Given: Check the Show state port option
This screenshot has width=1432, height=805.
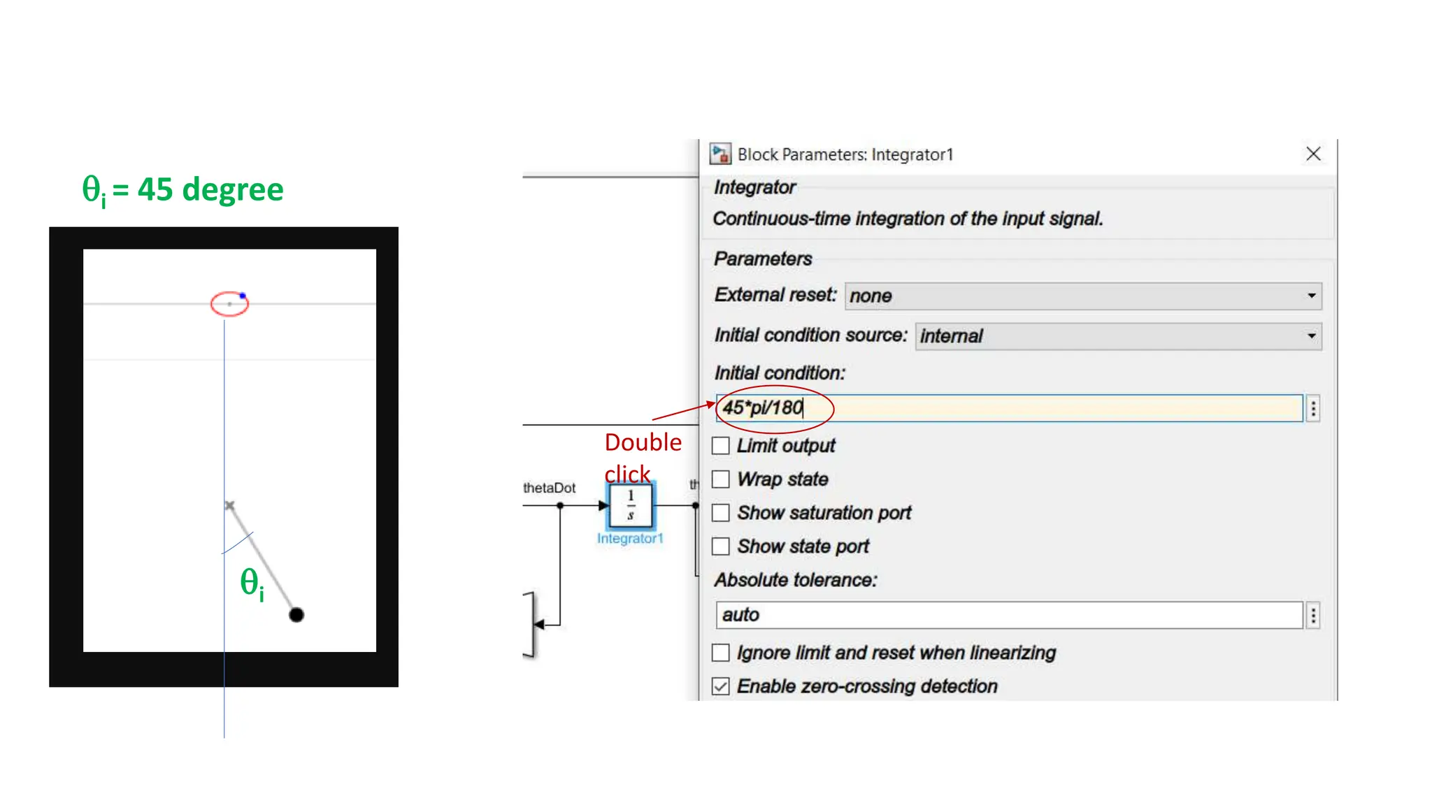Looking at the screenshot, I should 720,546.
